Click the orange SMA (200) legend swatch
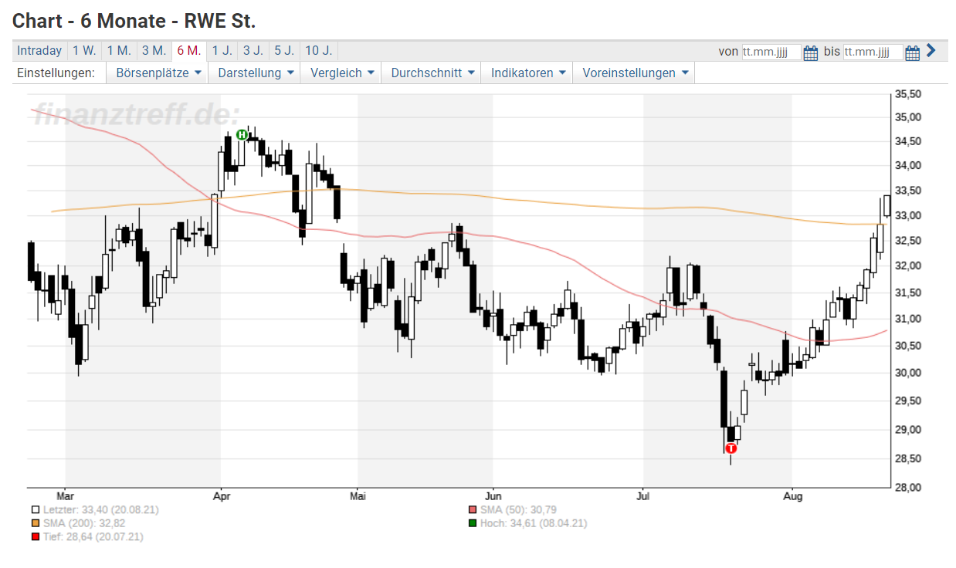The width and height of the screenshot is (956, 568). 36,523
